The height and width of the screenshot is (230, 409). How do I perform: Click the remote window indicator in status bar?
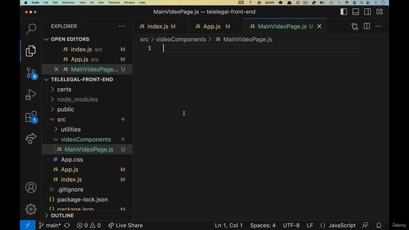coord(27,226)
